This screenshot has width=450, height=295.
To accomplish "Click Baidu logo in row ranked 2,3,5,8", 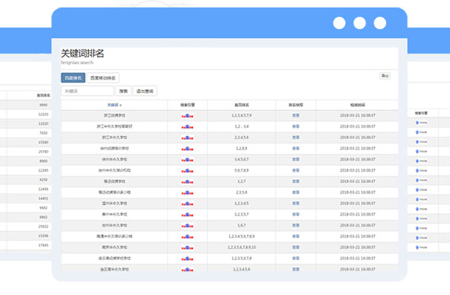I will pyautogui.click(x=187, y=192).
